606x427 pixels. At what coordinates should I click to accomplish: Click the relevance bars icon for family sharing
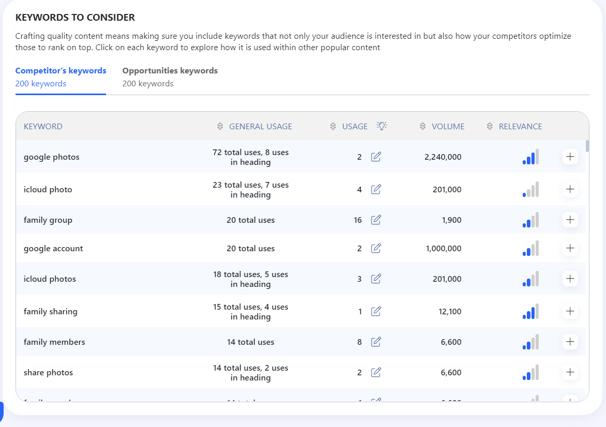(530, 311)
